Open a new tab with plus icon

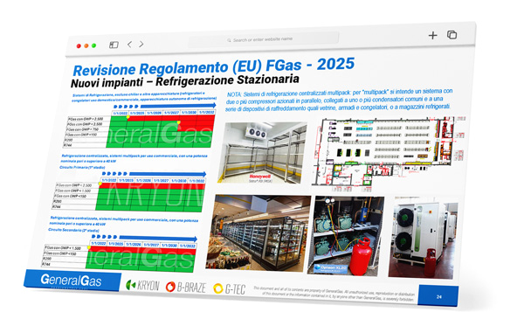point(433,35)
